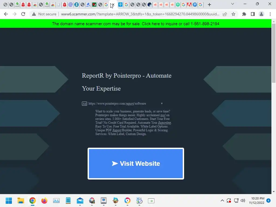This screenshot has height=207, width=276.
Task: Open the graph monitor taskbar app
Action: click(x=56, y=201)
